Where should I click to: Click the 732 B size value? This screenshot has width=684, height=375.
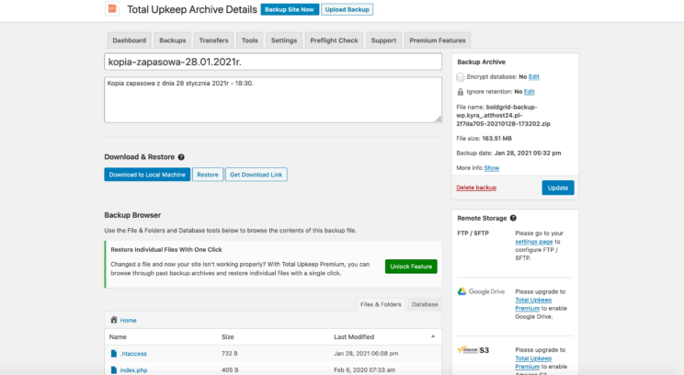[x=230, y=353]
